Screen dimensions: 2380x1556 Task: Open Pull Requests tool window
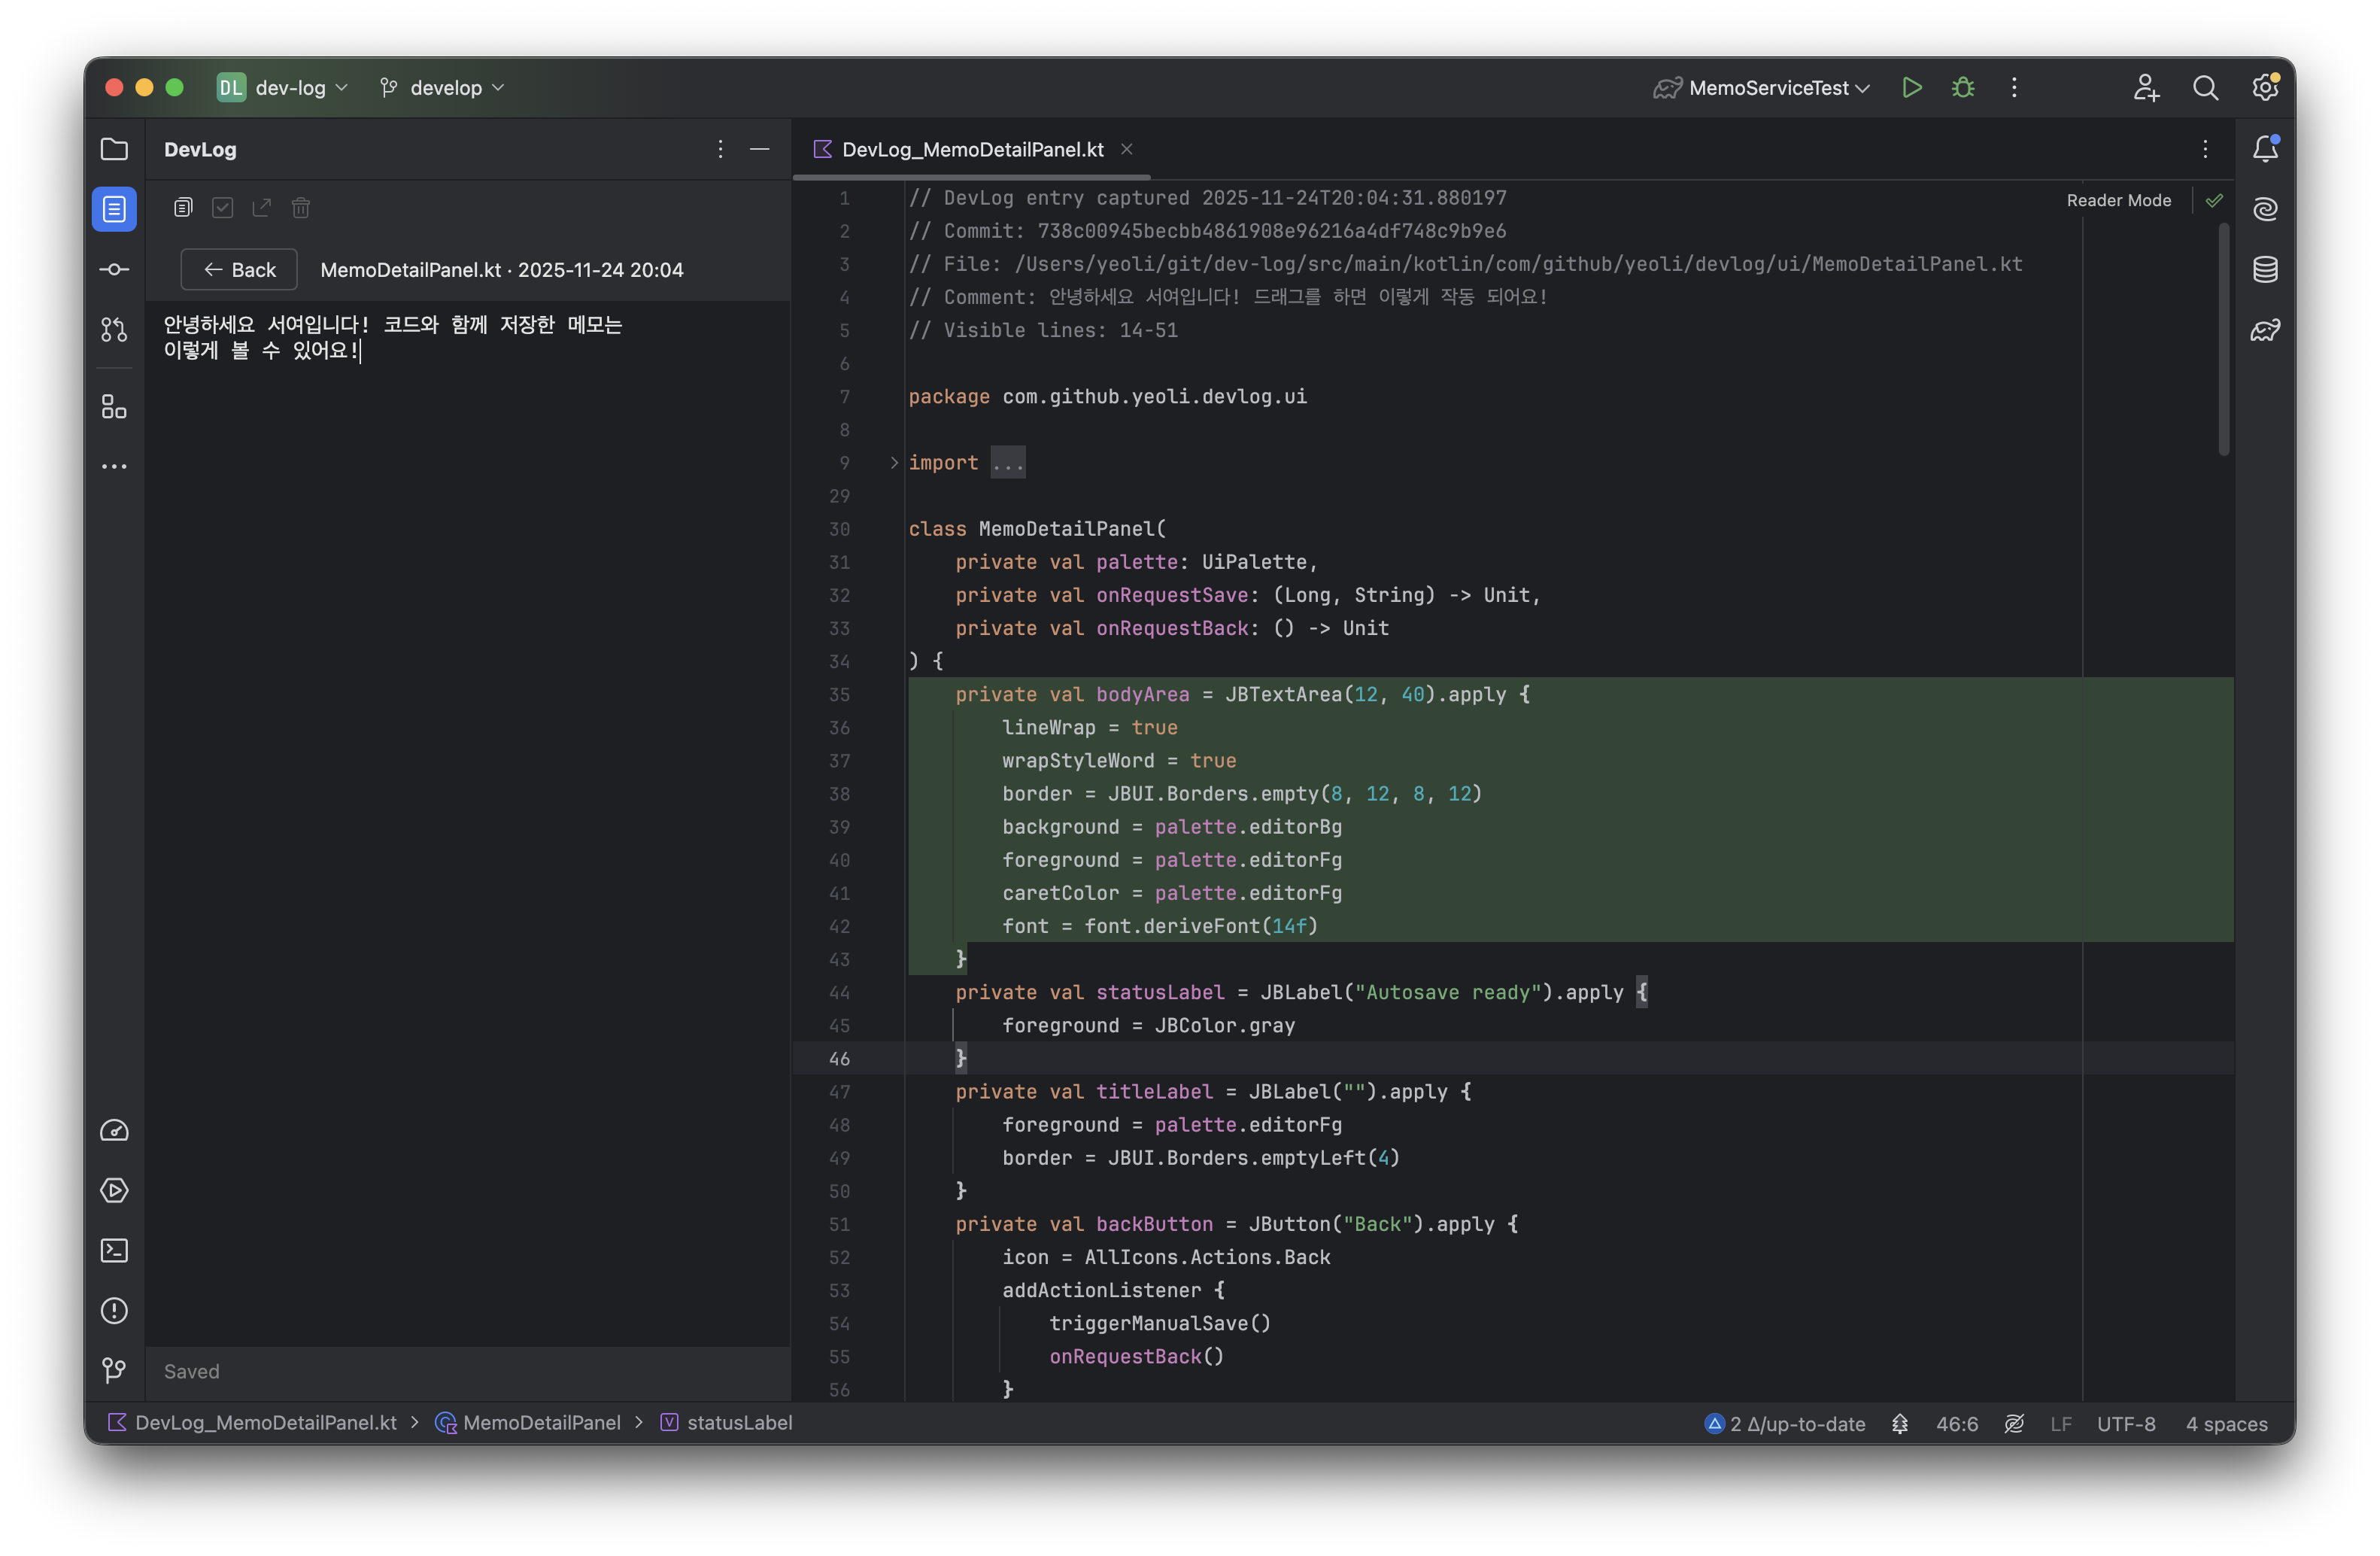point(114,330)
